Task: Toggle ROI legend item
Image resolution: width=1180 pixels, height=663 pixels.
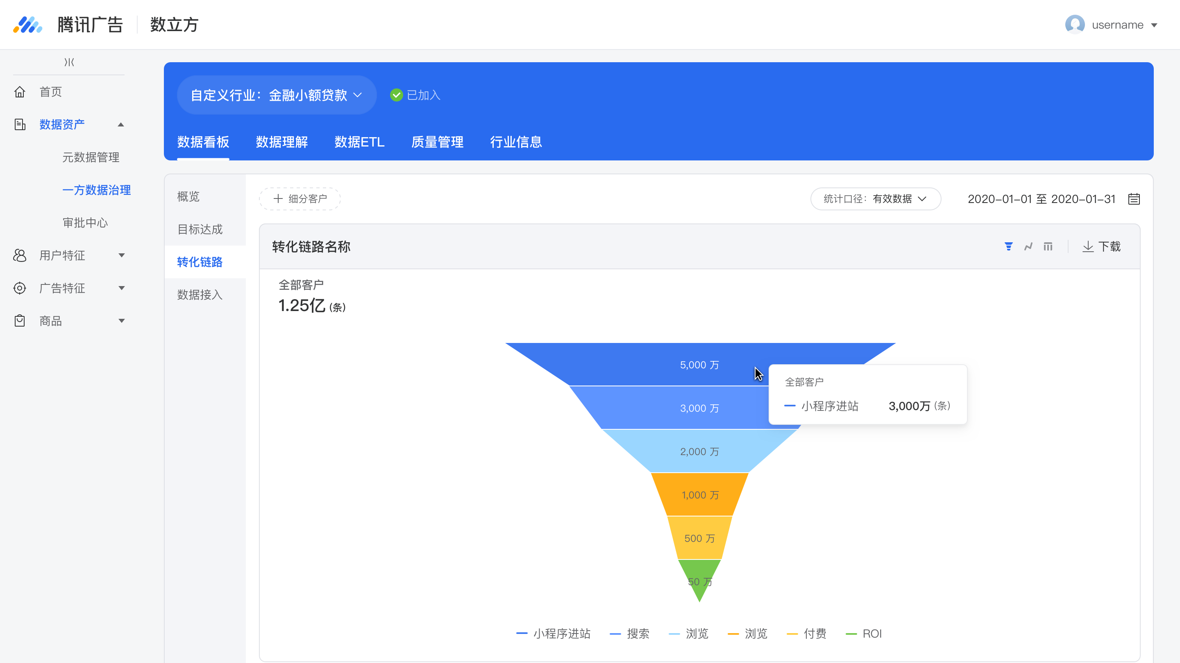Action: pyautogui.click(x=863, y=634)
